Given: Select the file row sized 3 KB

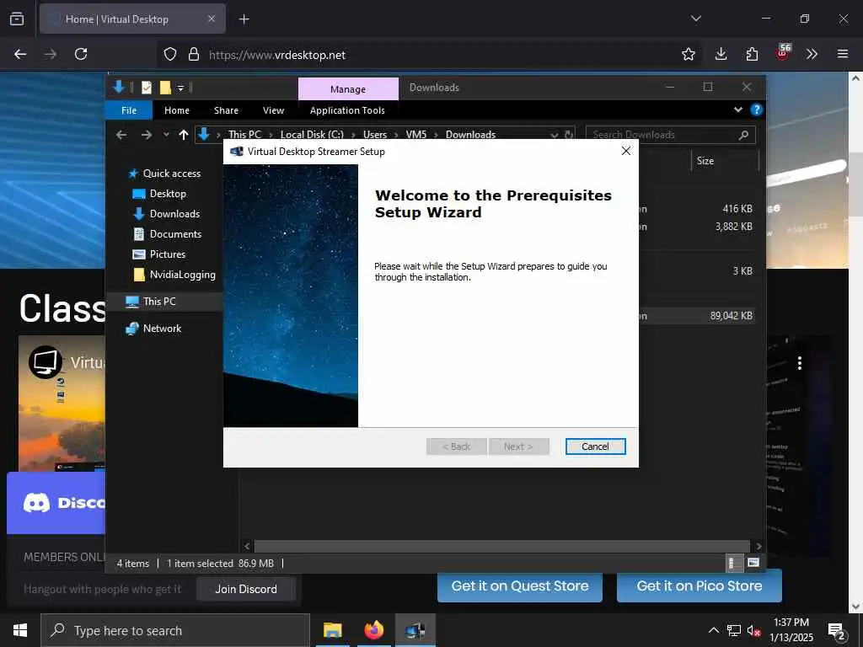Looking at the screenshot, I should tap(699, 270).
